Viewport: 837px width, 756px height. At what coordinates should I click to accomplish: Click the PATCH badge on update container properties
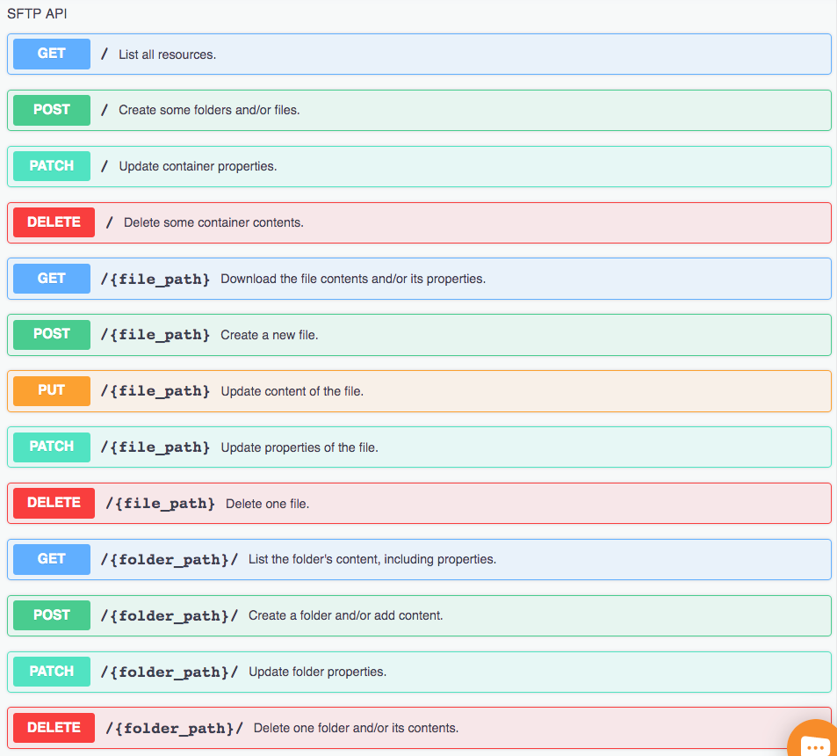pyautogui.click(x=50, y=166)
